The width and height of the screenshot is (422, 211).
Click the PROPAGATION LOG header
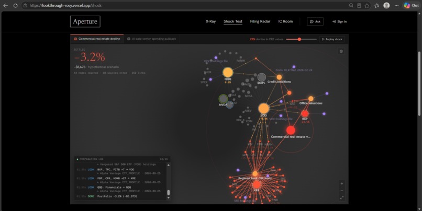[92, 159]
